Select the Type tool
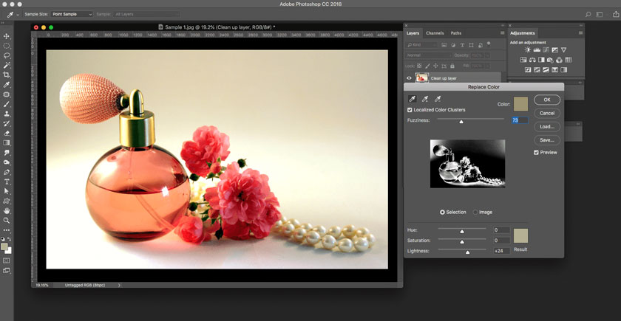 click(7, 182)
